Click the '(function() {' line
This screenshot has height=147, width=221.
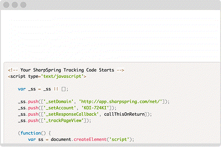coord(34,133)
